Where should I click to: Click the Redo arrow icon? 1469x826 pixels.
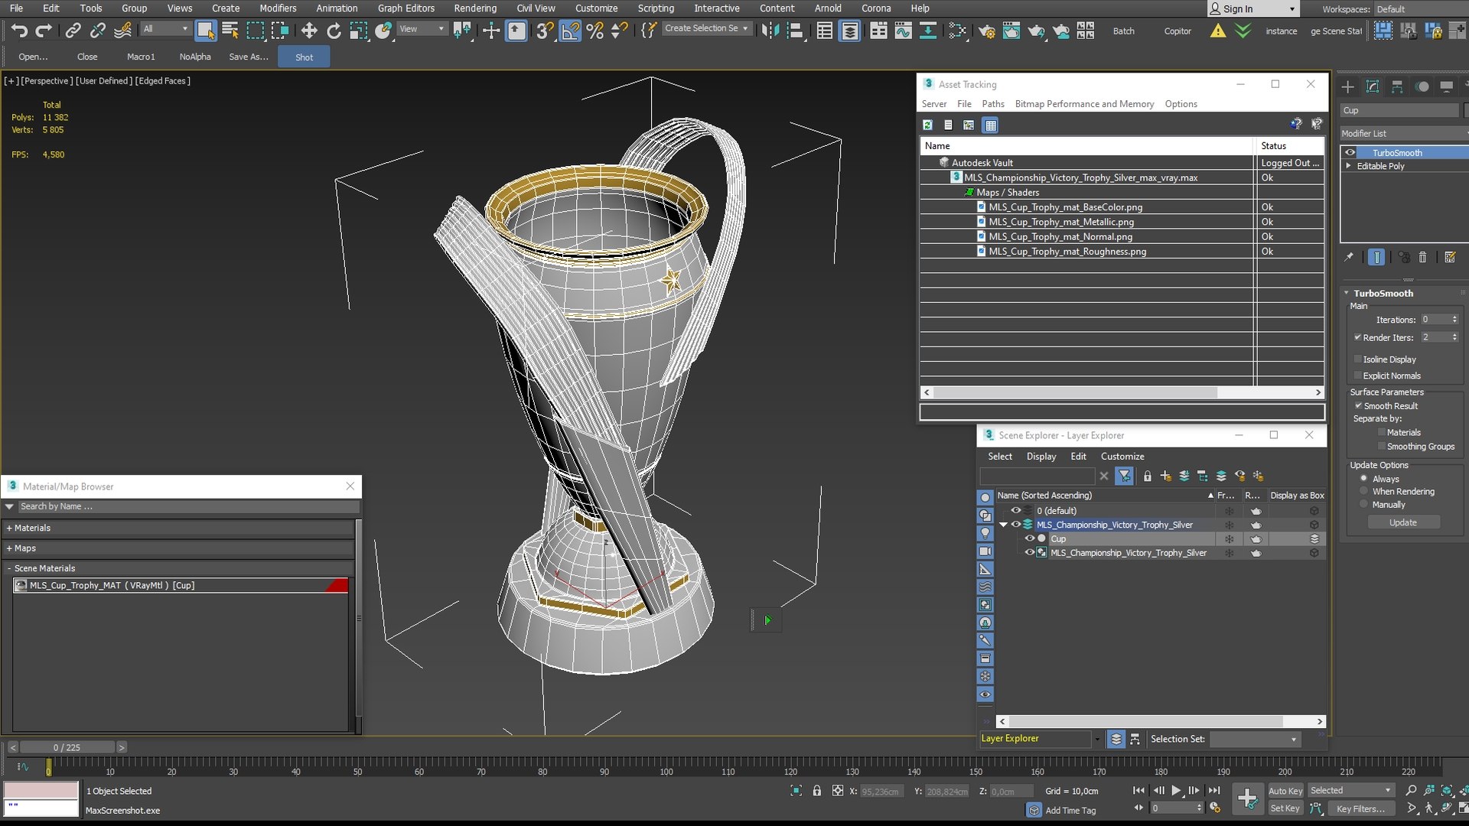[x=44, y=31]
